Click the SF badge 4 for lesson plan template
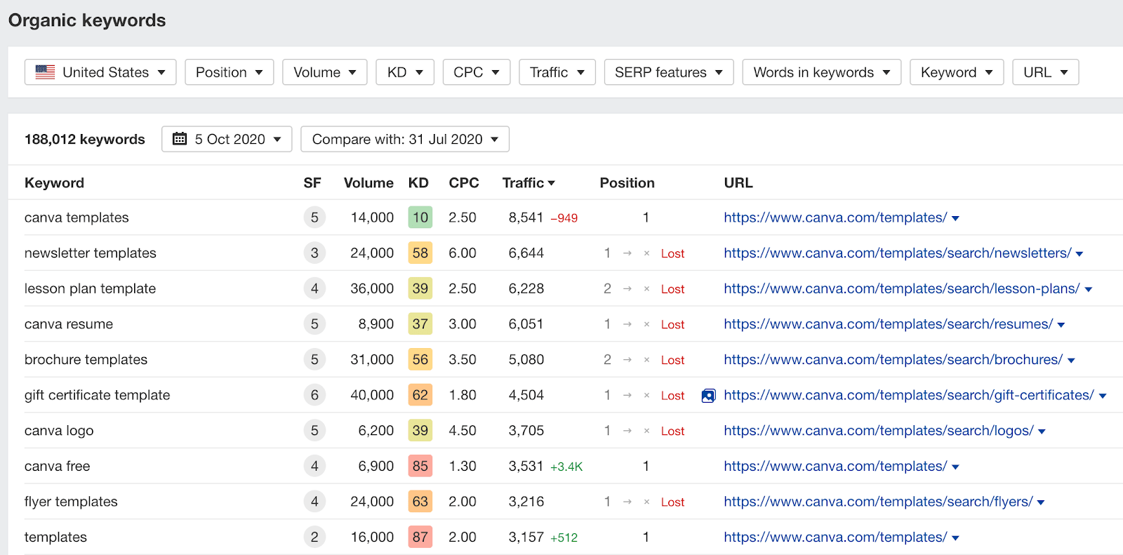The height and width of the screenshot is (555, 1123). point(314,288)
